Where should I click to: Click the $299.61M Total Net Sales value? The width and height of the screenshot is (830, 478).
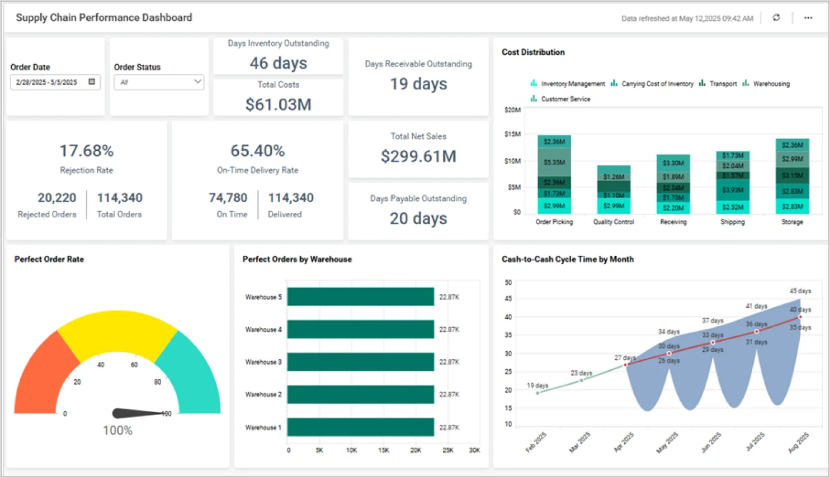[418, 156]
